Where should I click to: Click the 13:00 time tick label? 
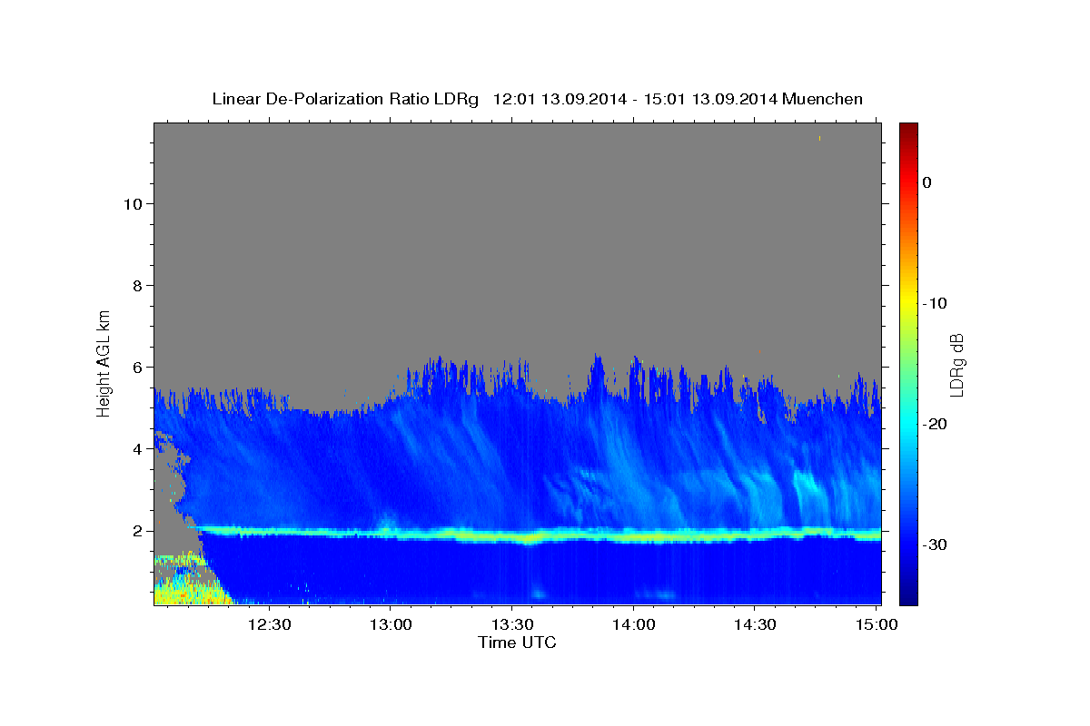391,624
